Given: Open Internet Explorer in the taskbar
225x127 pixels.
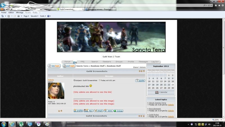Looking at the screenshot, I should click(12, 124).
